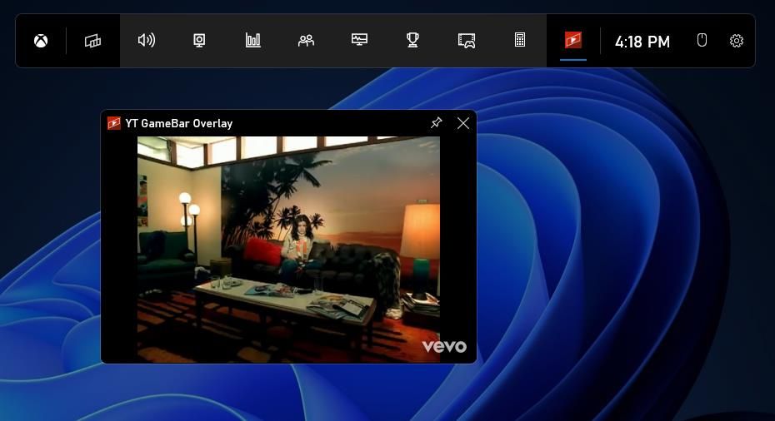Image resolution: width=775 pixels, height=421 pixels.
Task: Close the YT GameBar Overlay window
Action: [463, 123]
